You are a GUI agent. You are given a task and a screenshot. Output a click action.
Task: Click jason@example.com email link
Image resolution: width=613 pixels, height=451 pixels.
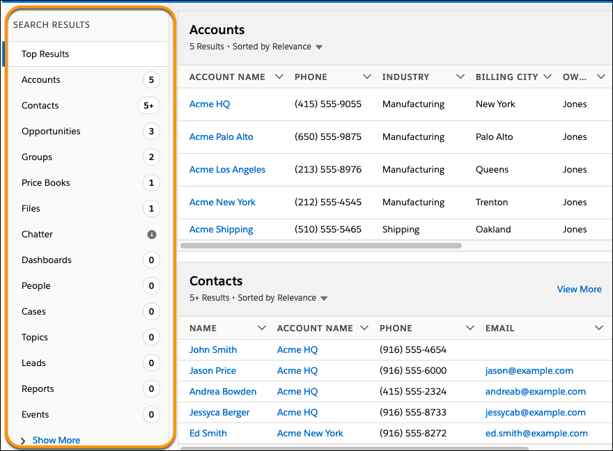[529, 370]
